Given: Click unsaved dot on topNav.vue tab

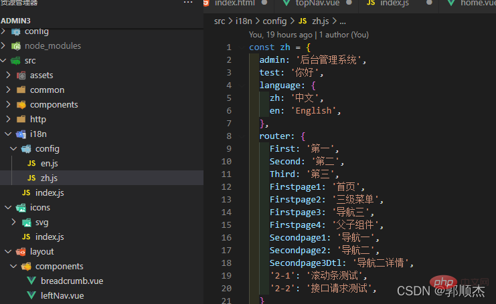Looking at the screenshot, I should [349, 3].
